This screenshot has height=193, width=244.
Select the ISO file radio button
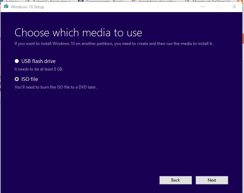click(17, 79)
